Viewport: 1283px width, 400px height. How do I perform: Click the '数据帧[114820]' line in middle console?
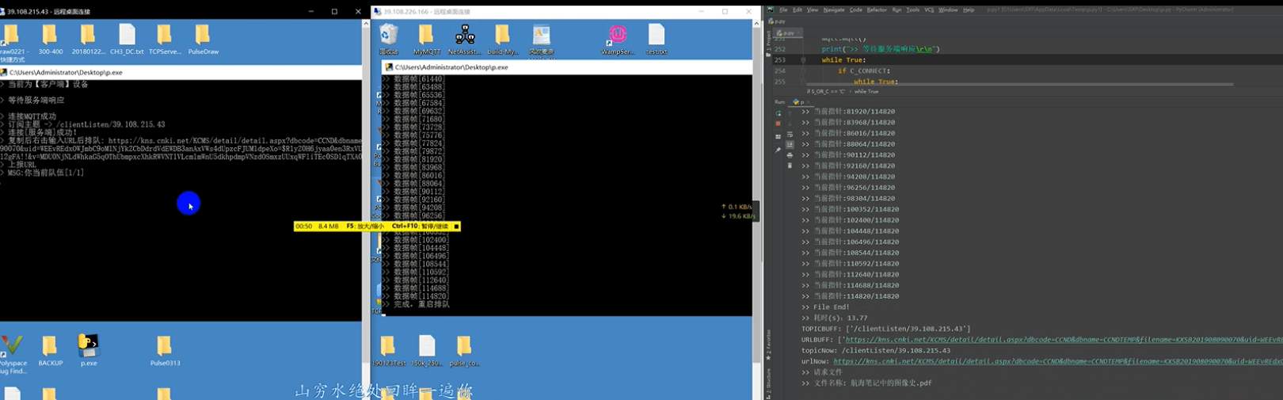tap(414, 296)
